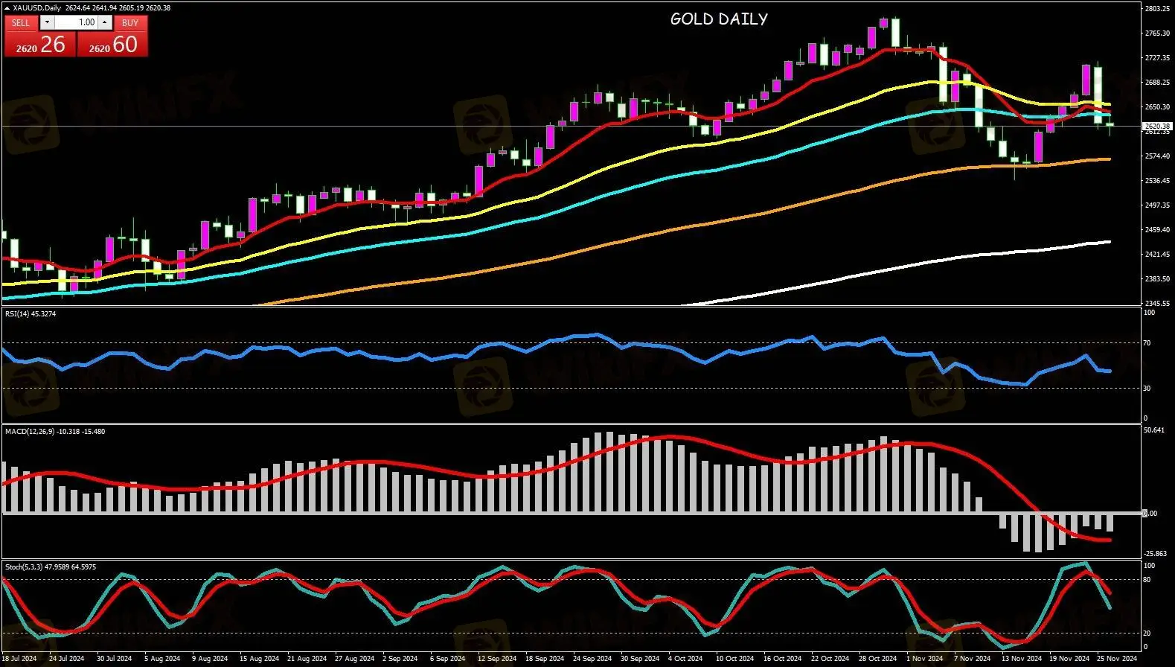Click the 2688.25 price scale value
The width and height of the screenshot is (1175, 667).
[1158, 83]
